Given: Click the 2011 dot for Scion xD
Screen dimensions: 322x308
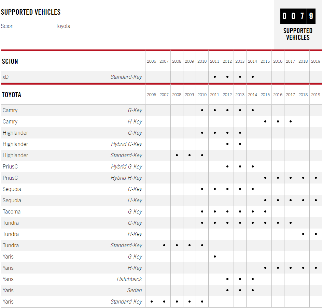Looking at the screenshot, I should 215,77.
